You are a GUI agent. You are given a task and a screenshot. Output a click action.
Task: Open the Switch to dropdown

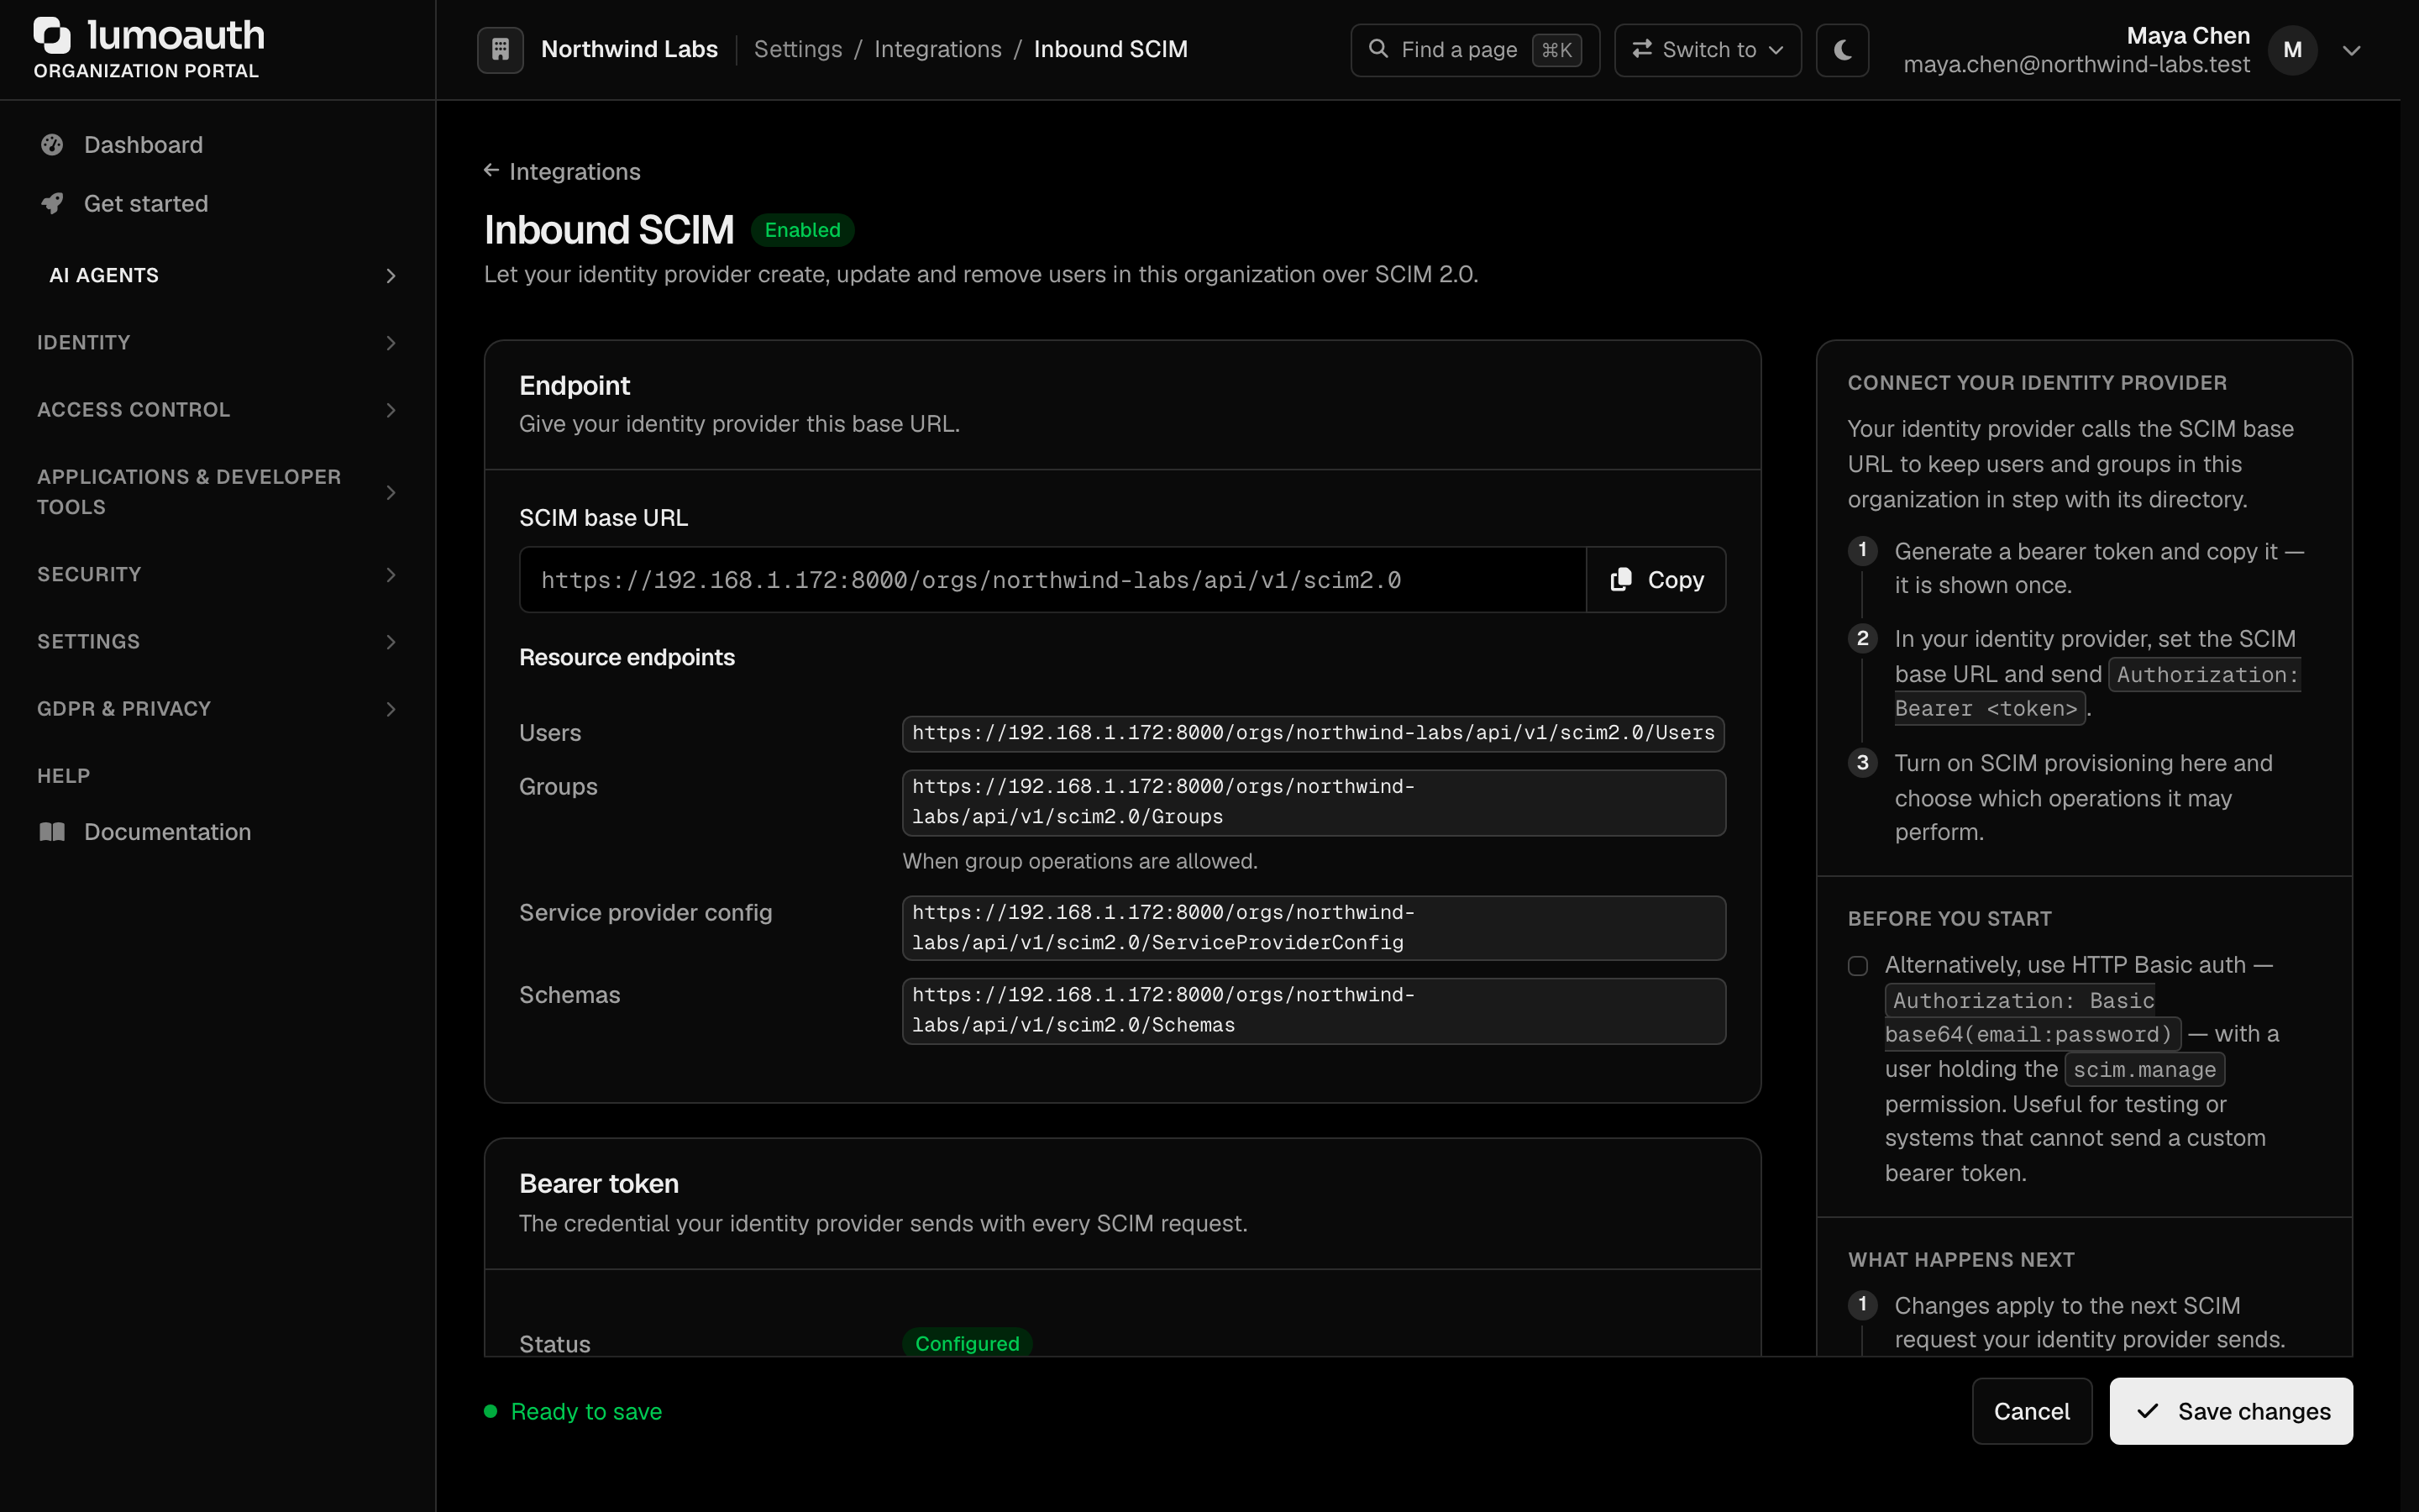(1708, 50)
